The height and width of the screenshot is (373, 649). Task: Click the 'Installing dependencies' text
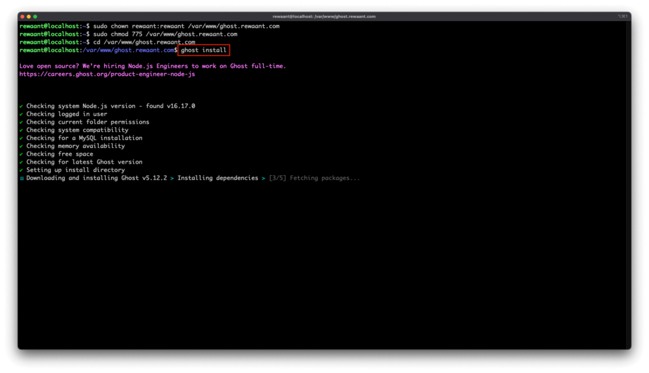[x=218, y=178]
